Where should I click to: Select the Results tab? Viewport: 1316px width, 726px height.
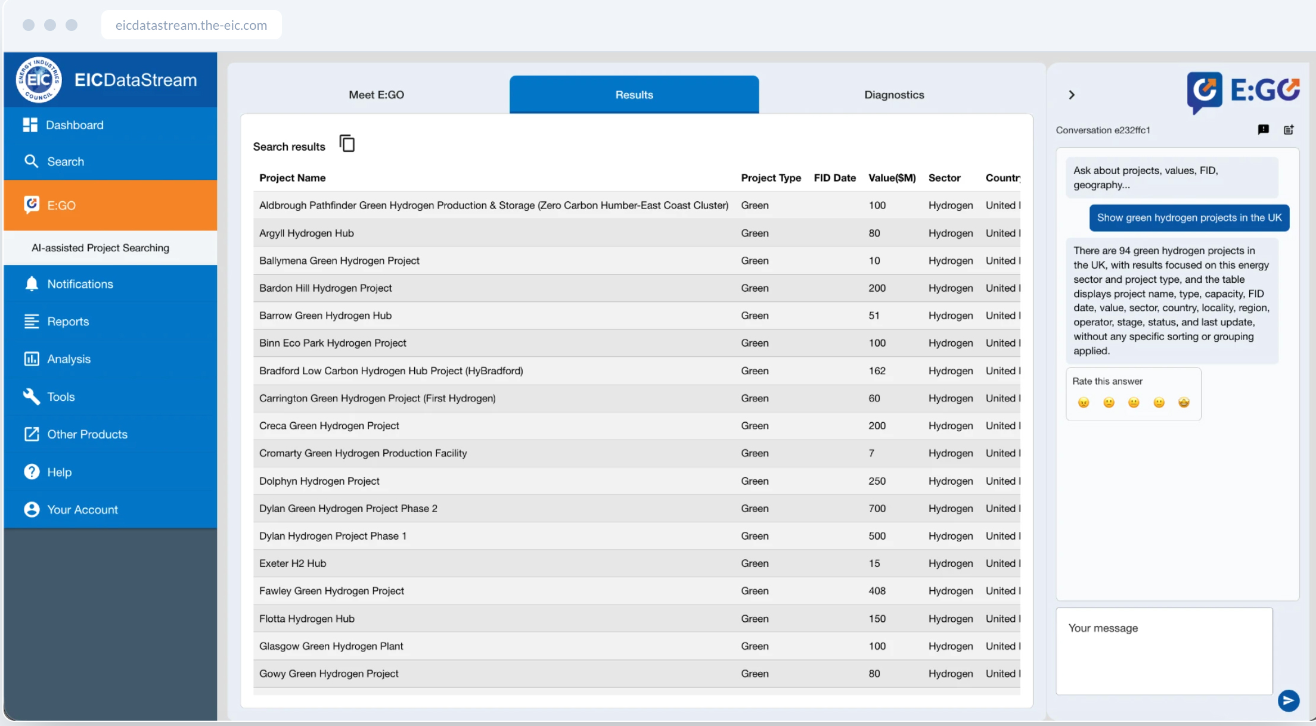[x=634, y=95]
